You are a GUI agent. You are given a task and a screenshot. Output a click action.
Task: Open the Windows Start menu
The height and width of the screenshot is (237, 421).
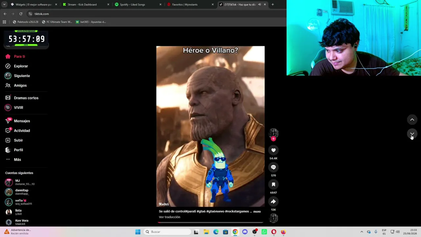(138, 232)
